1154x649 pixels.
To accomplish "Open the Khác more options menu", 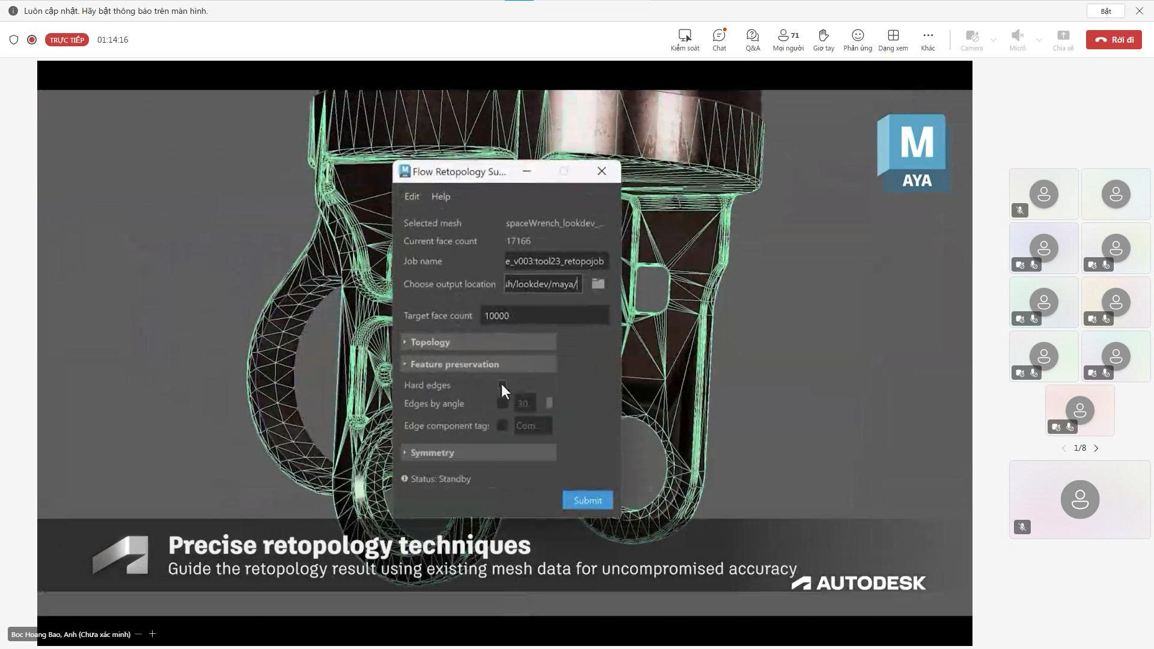I will (x=927, y=40).
